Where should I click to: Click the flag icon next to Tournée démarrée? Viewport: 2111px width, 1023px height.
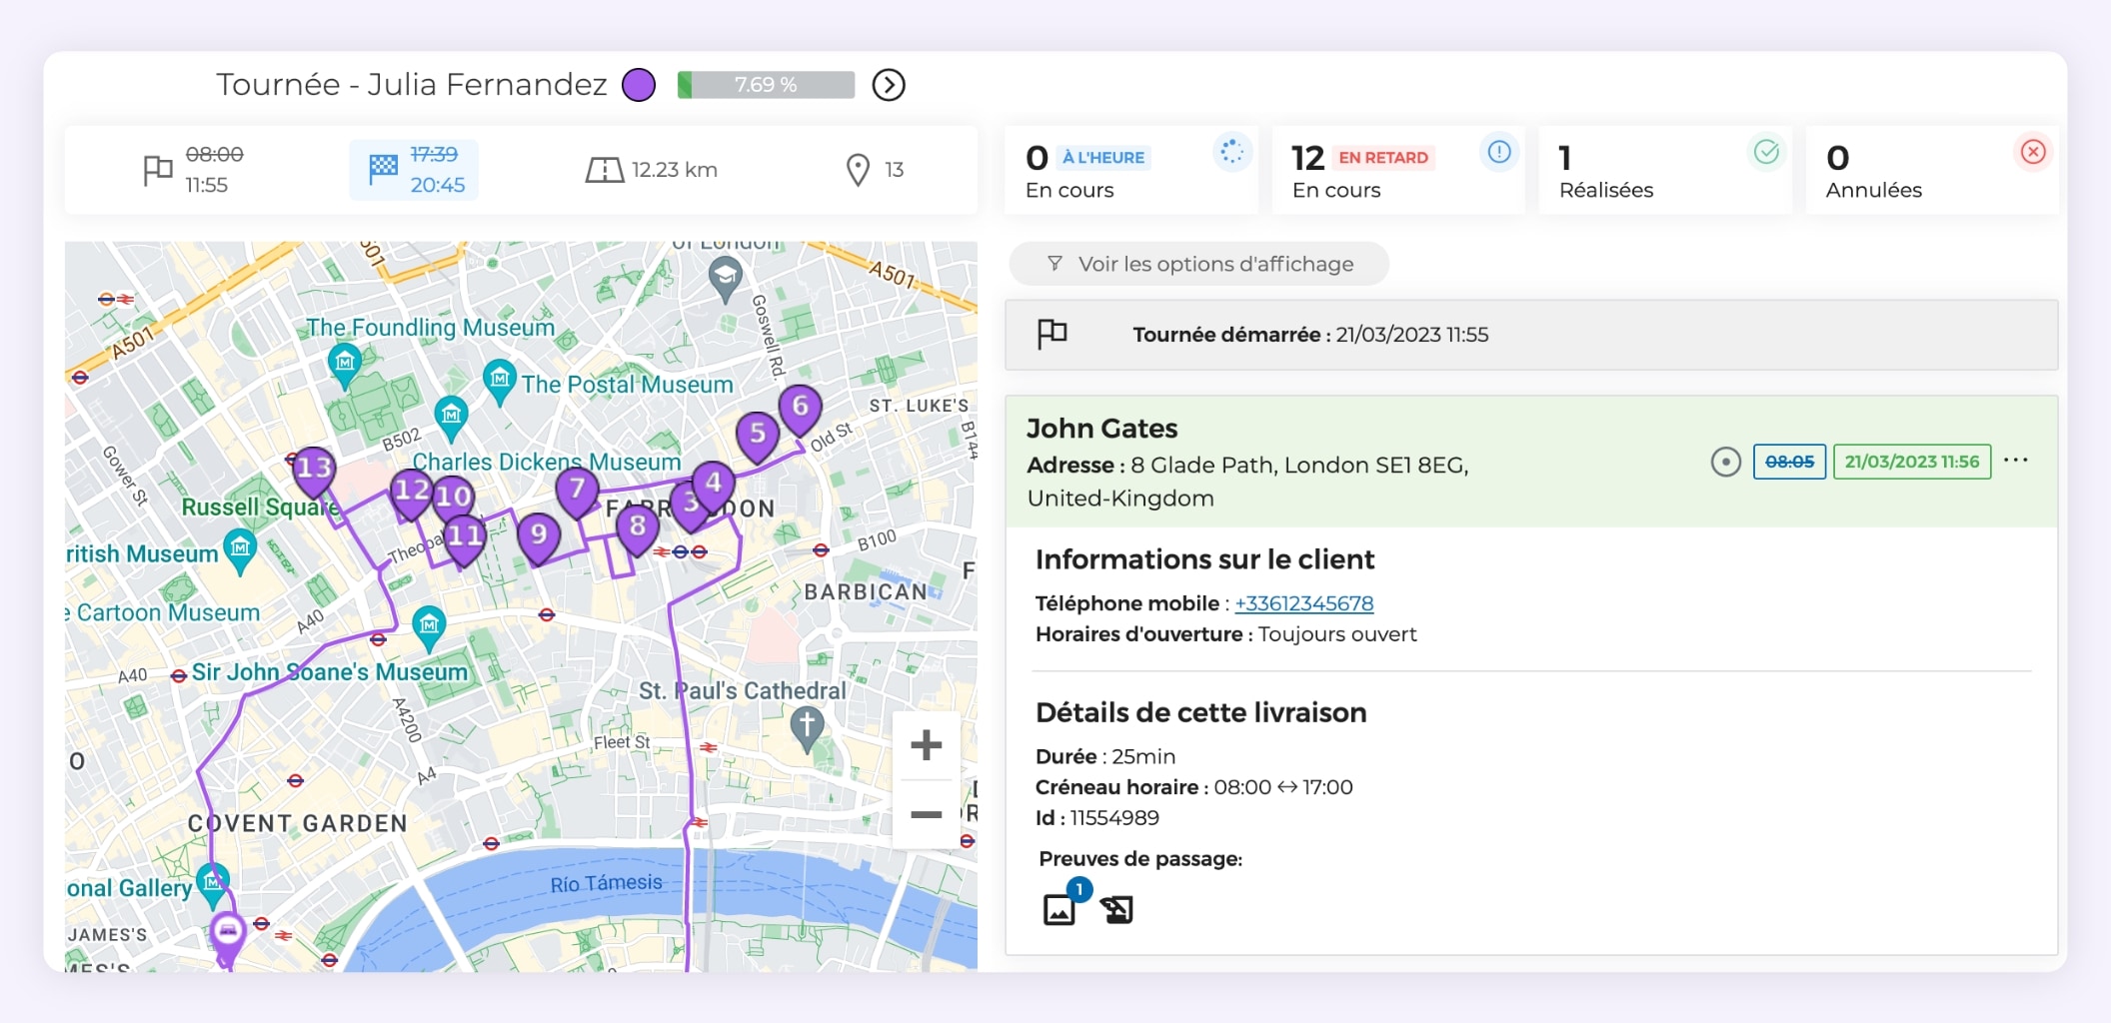coord(1055,334)
